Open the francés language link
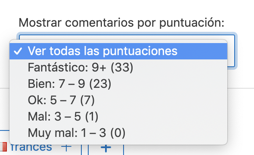The height and width of the screenshot is (155, 254). 31,147
